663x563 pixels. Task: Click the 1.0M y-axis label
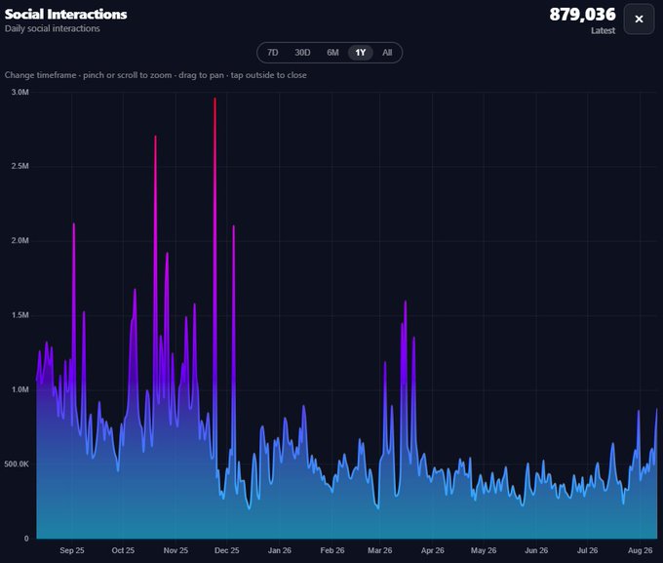coord(19,390)
